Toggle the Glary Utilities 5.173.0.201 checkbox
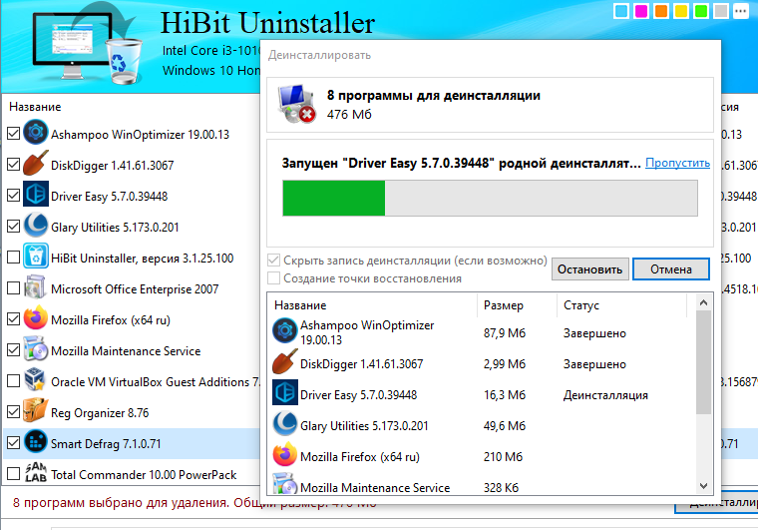This screenshot has width=758, height=530. [14, 226]
